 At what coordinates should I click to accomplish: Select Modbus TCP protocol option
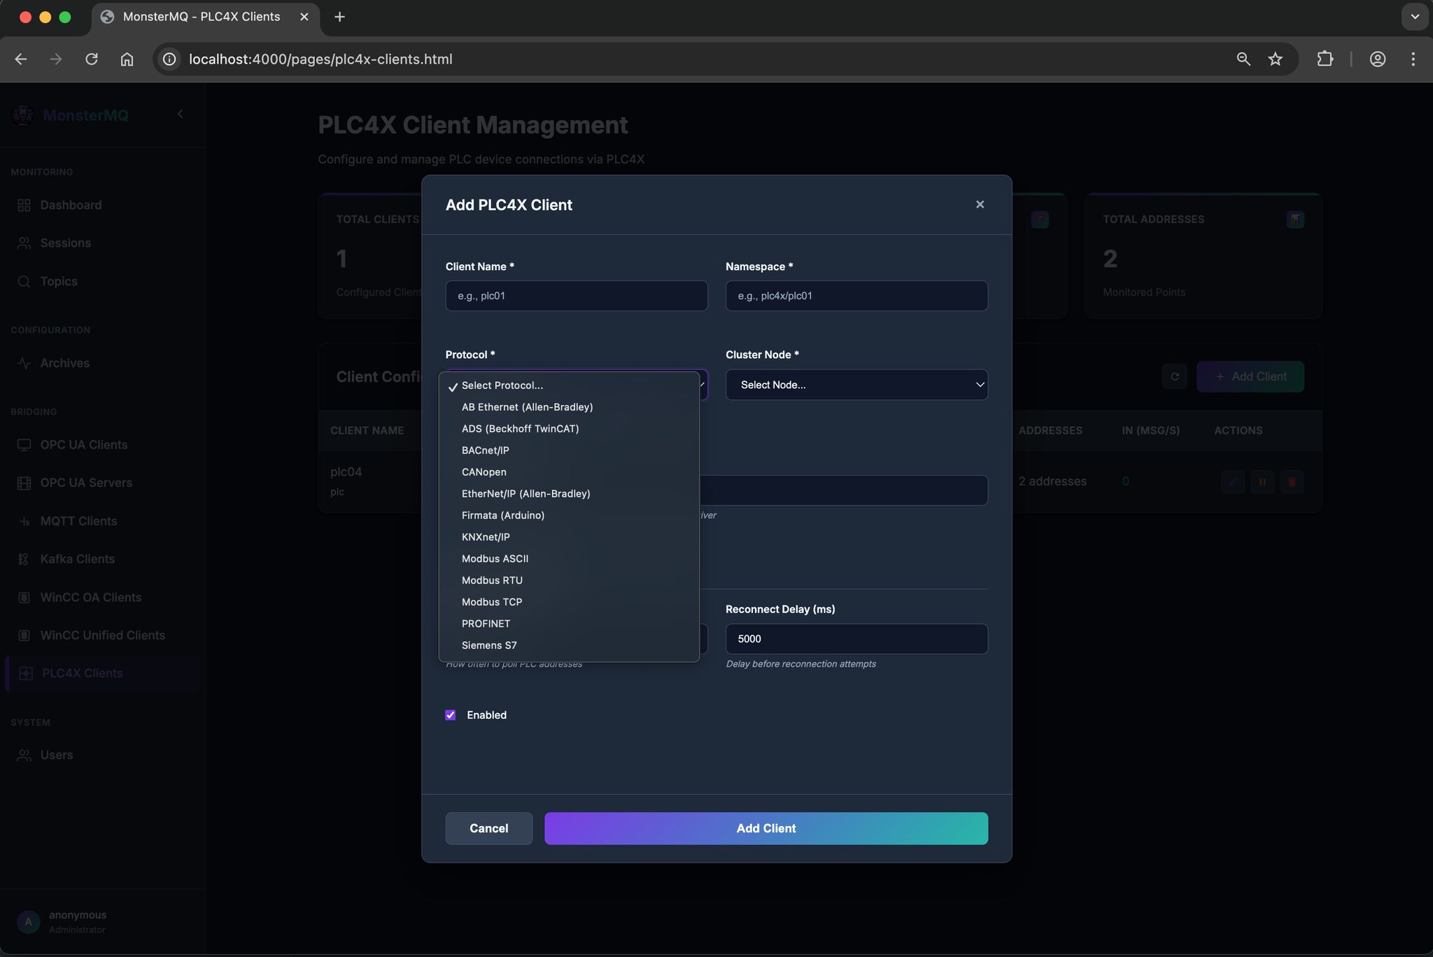[492, 602]
